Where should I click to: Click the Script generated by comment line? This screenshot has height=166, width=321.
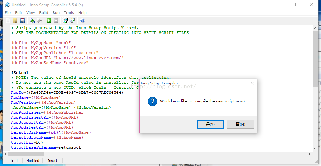tap(75, 28)
